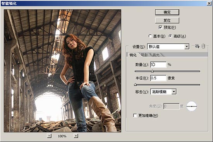The width and height of the screenshot is (213, 142).
Task: Zoom in preview with plus button
Action: 76,136
